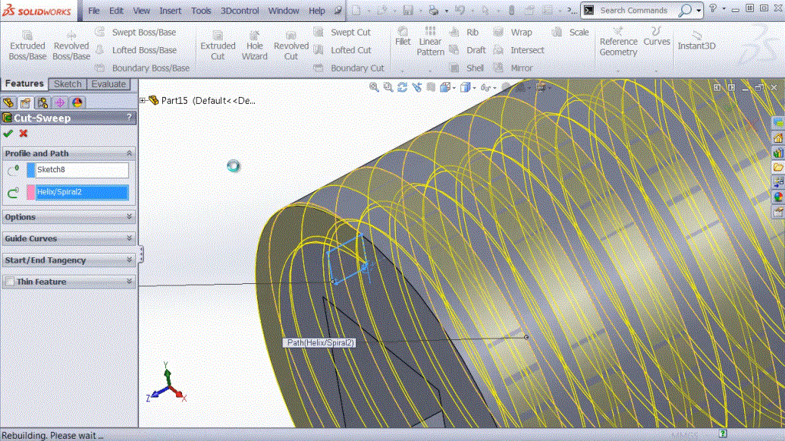Open the ConfigurationManager tab icon

(x=42, y=102)
